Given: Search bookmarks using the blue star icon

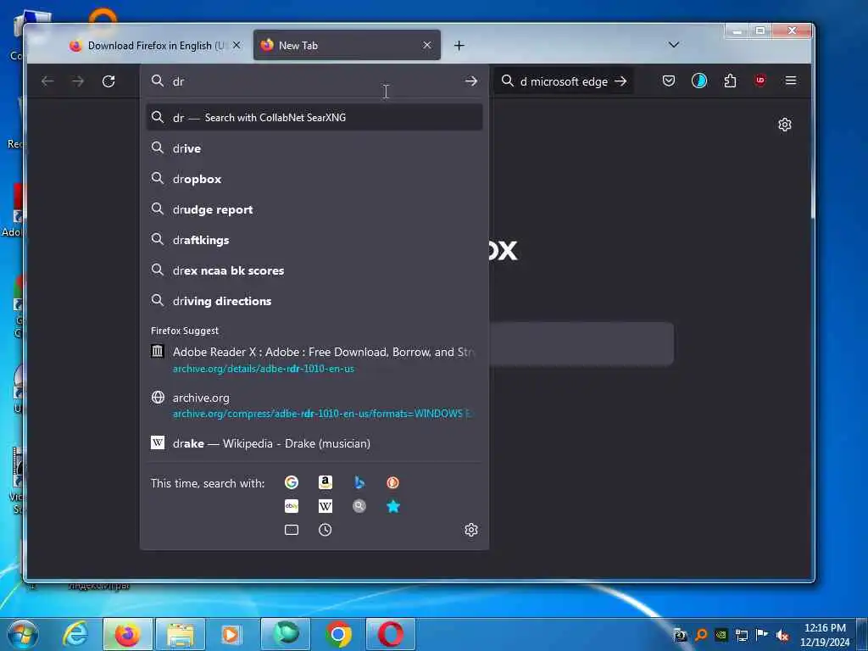Looking at the screenshot, I should (x=393, y=506).
